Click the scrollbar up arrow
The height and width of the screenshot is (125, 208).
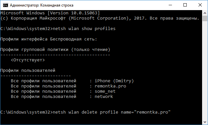205,13
